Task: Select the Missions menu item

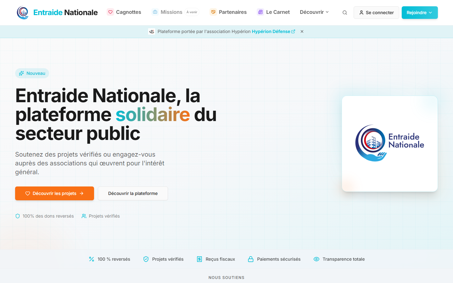Action: pyautogui.click(x=175, y=12)
